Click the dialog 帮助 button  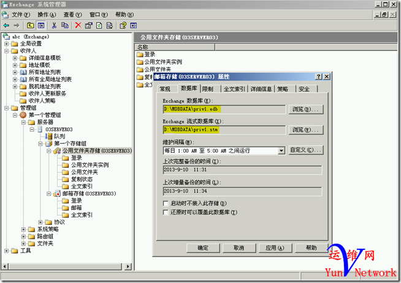click(311, 247)
